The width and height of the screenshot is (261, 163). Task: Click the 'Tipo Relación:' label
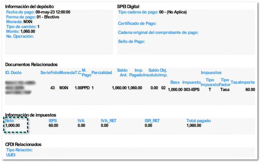coord(19,150)
